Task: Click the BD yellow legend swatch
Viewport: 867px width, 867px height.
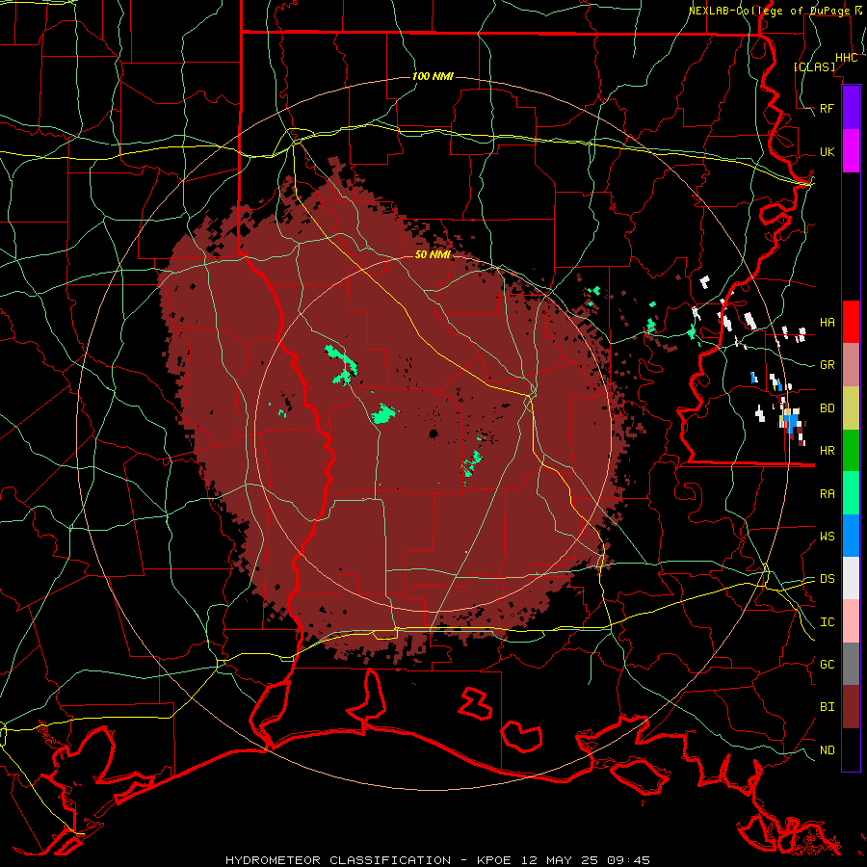Action: pyautogui.click(x=851, y=408)
